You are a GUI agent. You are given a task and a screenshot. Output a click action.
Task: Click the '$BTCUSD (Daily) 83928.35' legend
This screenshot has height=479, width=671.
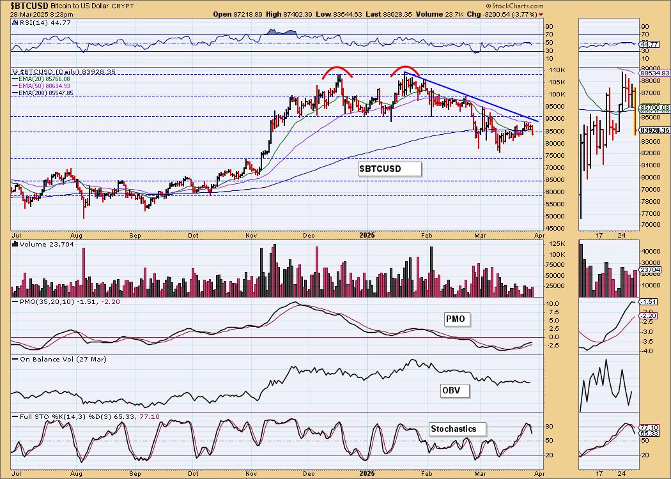point(67,72)
